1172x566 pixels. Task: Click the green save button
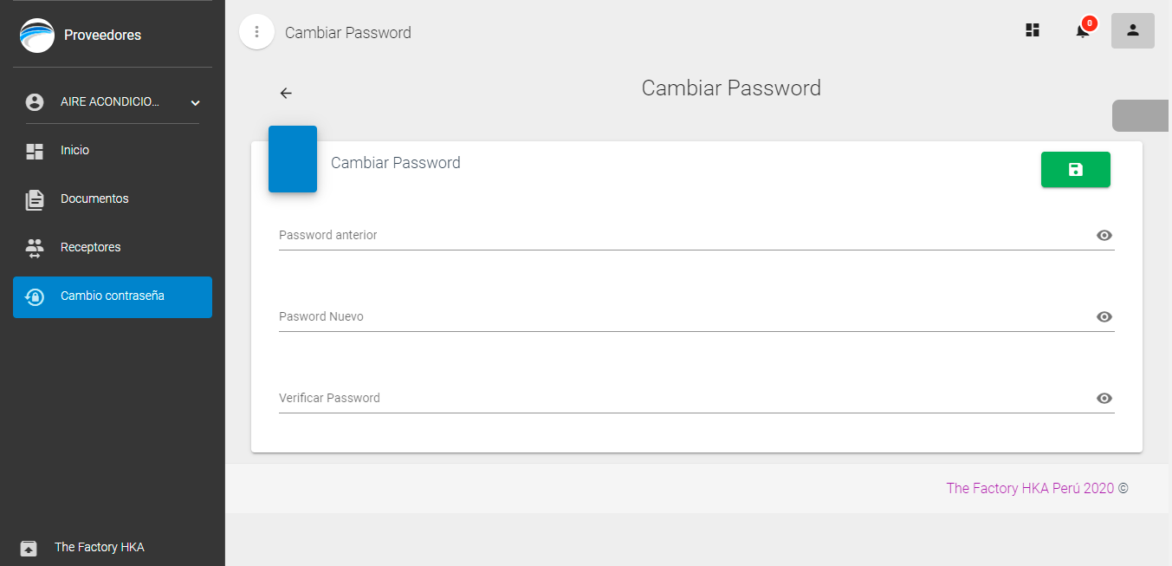coord(1075,170)
